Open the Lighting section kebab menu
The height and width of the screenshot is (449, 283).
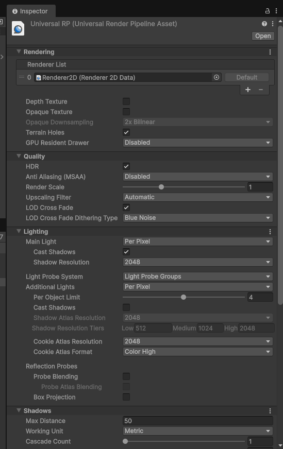(x=270, y=231)
